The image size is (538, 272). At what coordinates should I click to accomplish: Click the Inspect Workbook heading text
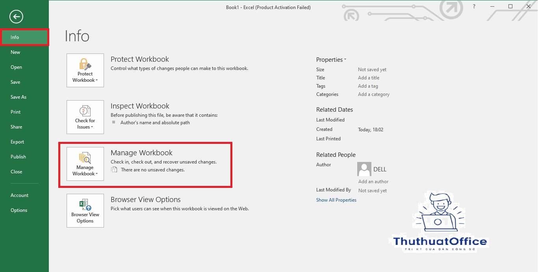[x=140, y=106]
